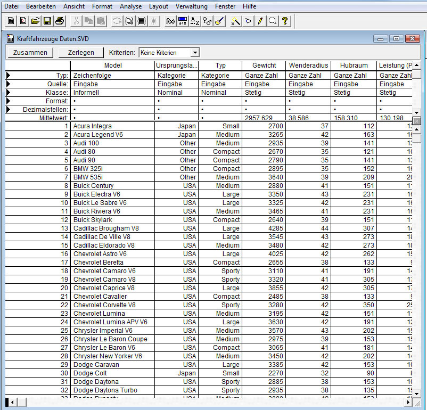Click the Buick Skylark model cell
427x410 pixels.
point(113,220)
